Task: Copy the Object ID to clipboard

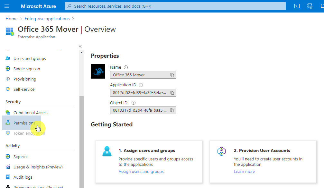Action: pos(172,110)
